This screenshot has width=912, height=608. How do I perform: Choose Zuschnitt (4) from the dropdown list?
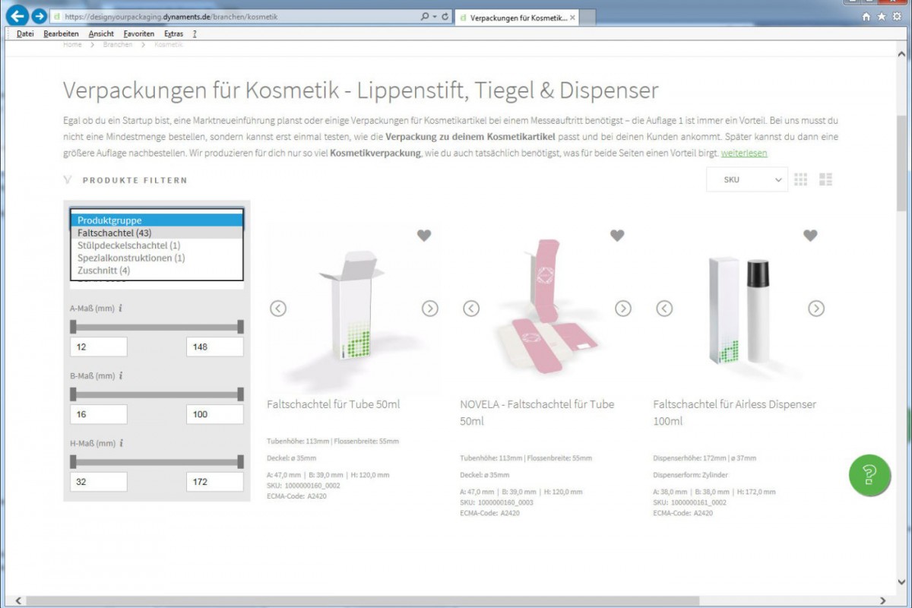103,271
